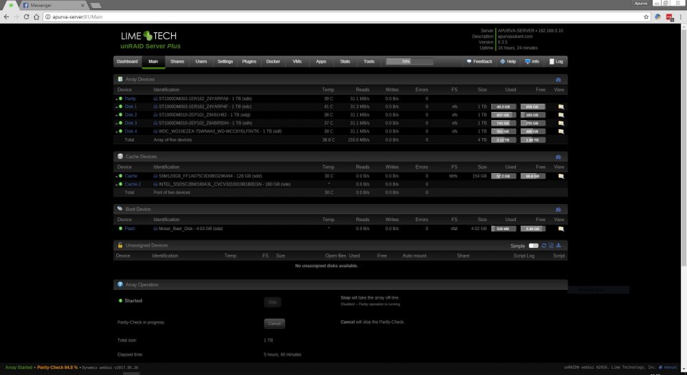Open the system Log
This screenshot has width=687, height=375.
coord(556,62)
